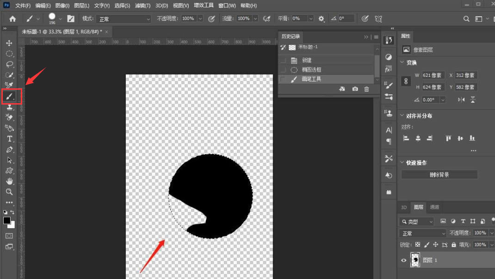495x279 pixels.
Task: Toggle lock transparent pixels for layer
Action: 418,245
